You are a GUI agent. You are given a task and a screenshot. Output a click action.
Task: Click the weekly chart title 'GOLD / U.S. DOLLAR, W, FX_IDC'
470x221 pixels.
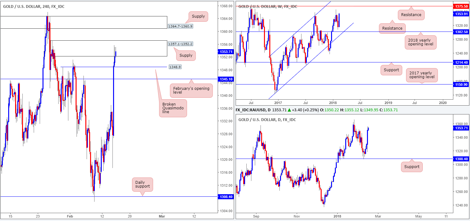tap(267, 6)
